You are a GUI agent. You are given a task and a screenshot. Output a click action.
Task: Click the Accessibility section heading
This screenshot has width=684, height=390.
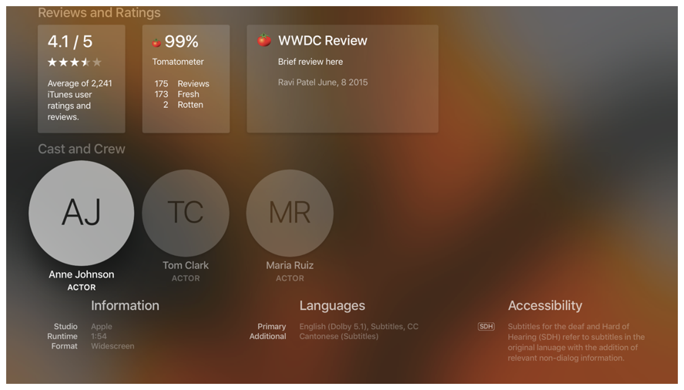pyautogui.click(x=545, y=305)
